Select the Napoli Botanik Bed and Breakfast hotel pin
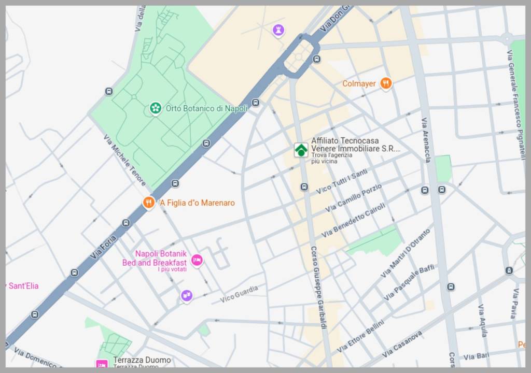531x373 pixels. 197,260
